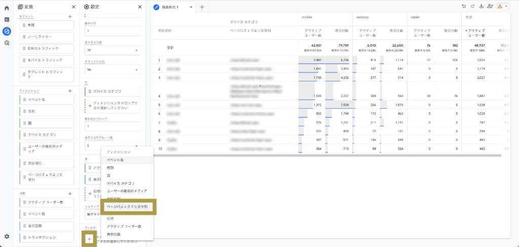The height and width of the screenshot is (247, 519).
Task: Choose ユーザーの最初のメディア from the popup menu
Action: pos(127,191)
